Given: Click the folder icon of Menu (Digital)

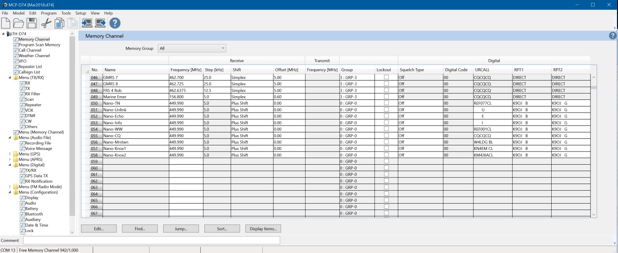Looking at the screenshot, I should pos(16,165).
